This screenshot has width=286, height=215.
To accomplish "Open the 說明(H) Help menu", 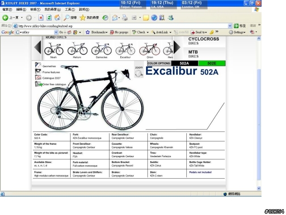I will [x=84, y=9].
